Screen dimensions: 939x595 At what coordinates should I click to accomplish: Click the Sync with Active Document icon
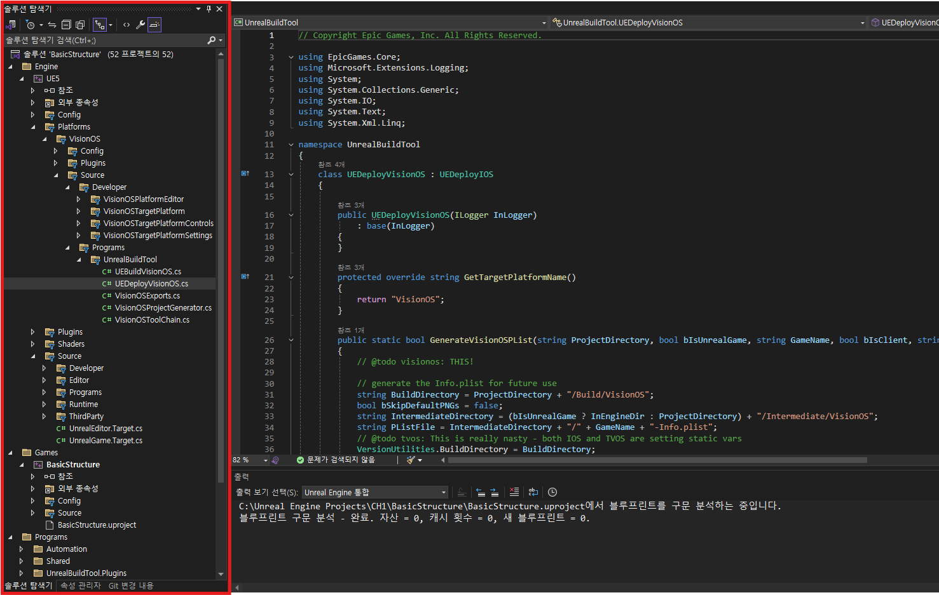[x=52, y=25]
